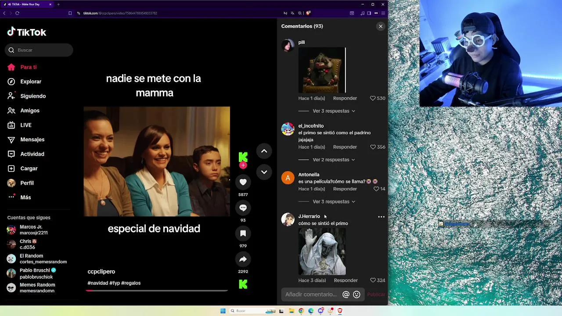Open comments with the speech bubble icon

click(x=243, y=208)
